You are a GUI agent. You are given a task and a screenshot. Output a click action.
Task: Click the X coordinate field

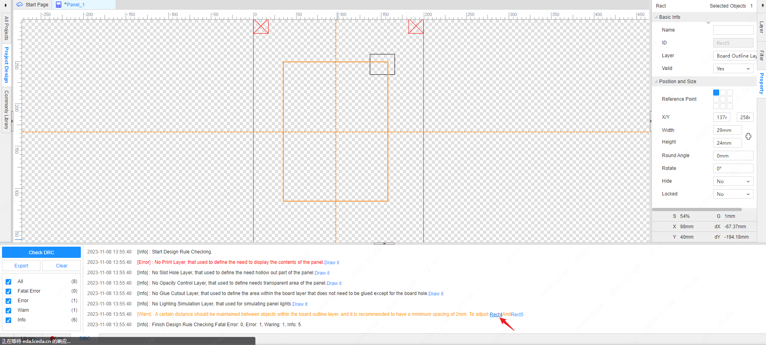(x=722, y=117)
